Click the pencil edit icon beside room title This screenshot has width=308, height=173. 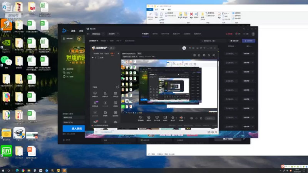coord(137,57)
